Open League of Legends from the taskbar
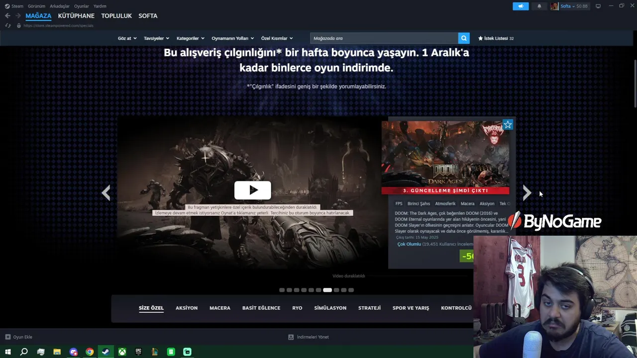The width and height of the screenshot is (637, 358). [x=155, y=352]
